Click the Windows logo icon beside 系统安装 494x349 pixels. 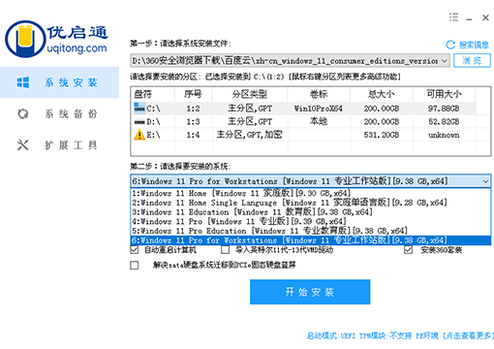coord(23,82)
